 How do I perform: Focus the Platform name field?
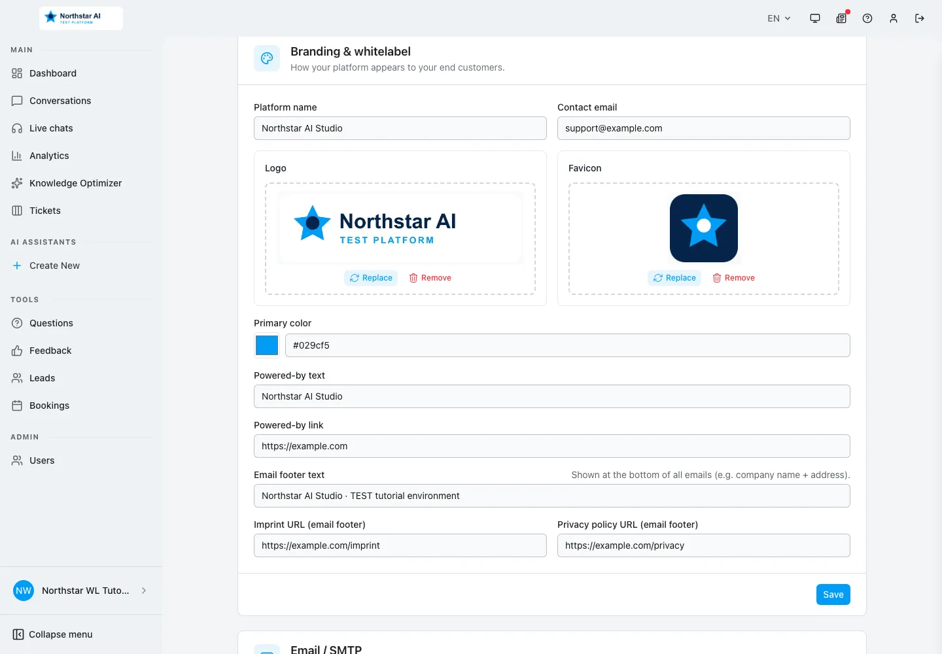click(400, 128)
